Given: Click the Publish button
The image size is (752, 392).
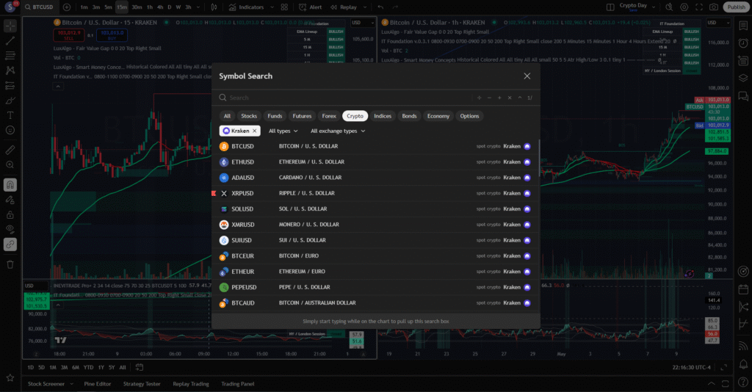Looking at the screenshot, I should (x=736, y=7).
